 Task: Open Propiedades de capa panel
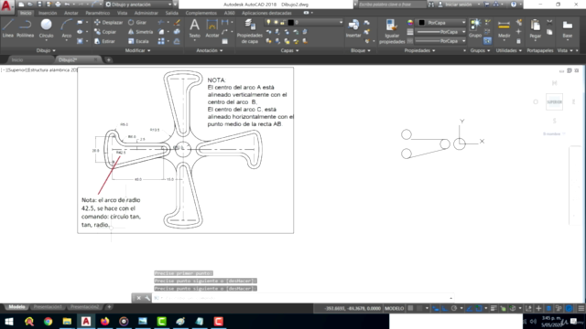click(x=250, y=31)
